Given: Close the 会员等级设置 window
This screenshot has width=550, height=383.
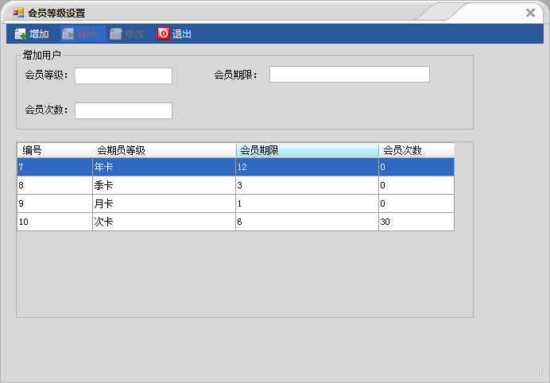Looking at the screenshot, I should [x=530, y=13].
